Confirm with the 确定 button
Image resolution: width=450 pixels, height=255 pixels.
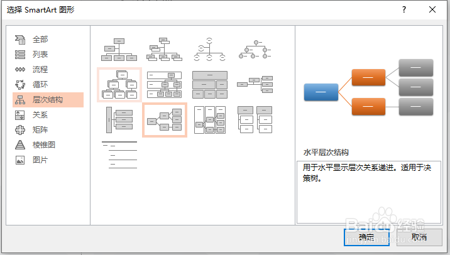pyautogui.click(x=366, y=237)
